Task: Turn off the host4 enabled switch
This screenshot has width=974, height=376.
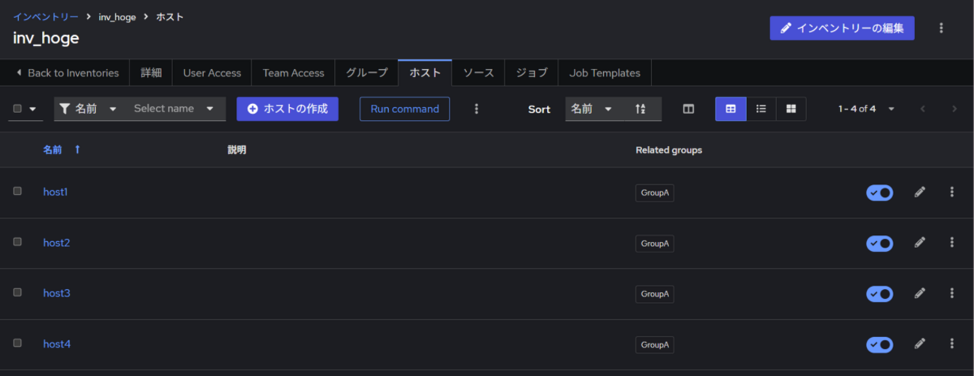Action: click(x=879, y=345)
